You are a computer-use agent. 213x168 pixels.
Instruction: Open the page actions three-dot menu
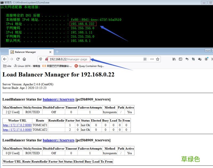click(x=152, y=59)
